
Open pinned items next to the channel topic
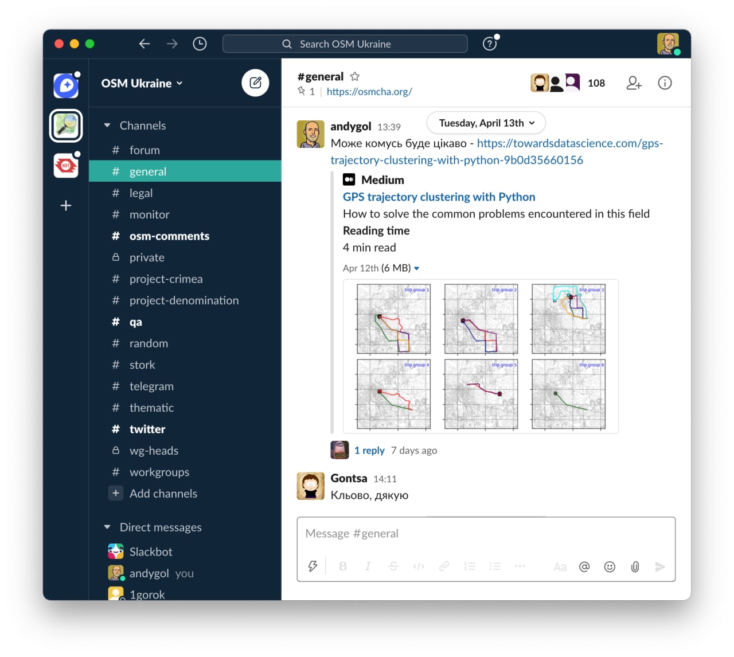306,91
